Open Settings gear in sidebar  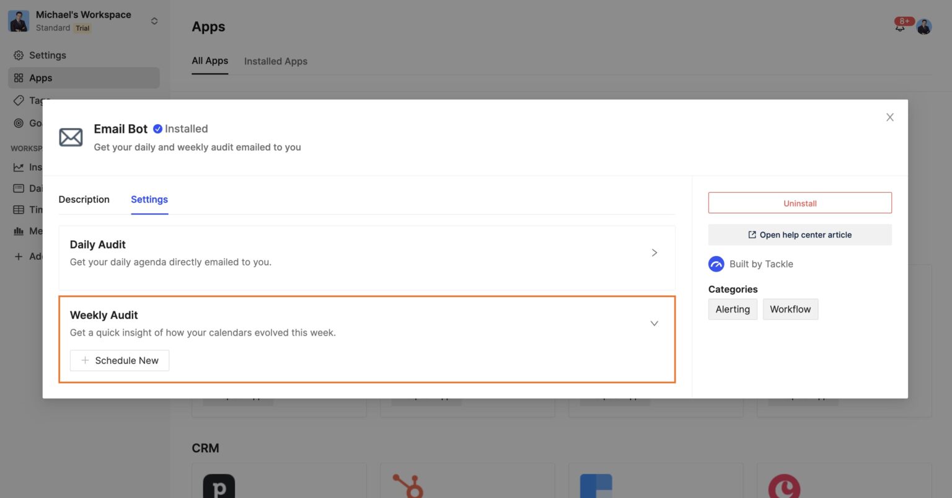(19, 55)
